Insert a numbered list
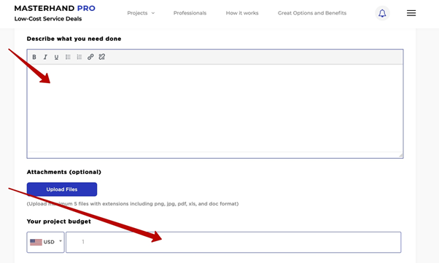Image resolution: width=439 pixels, height=263 pixels. pos(79,57)
